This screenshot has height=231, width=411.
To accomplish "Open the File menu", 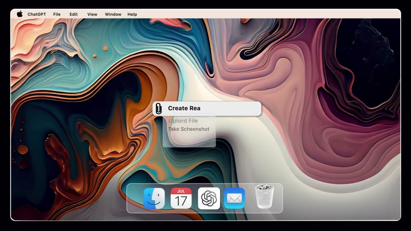I will [x=57, y=14].
